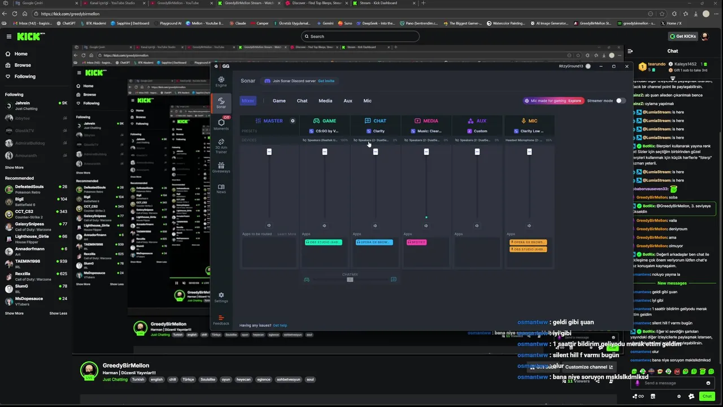
Task: Open Browse in Kick sidebar
Action: [23, 65]
